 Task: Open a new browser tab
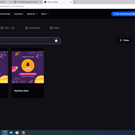point(75,2)
